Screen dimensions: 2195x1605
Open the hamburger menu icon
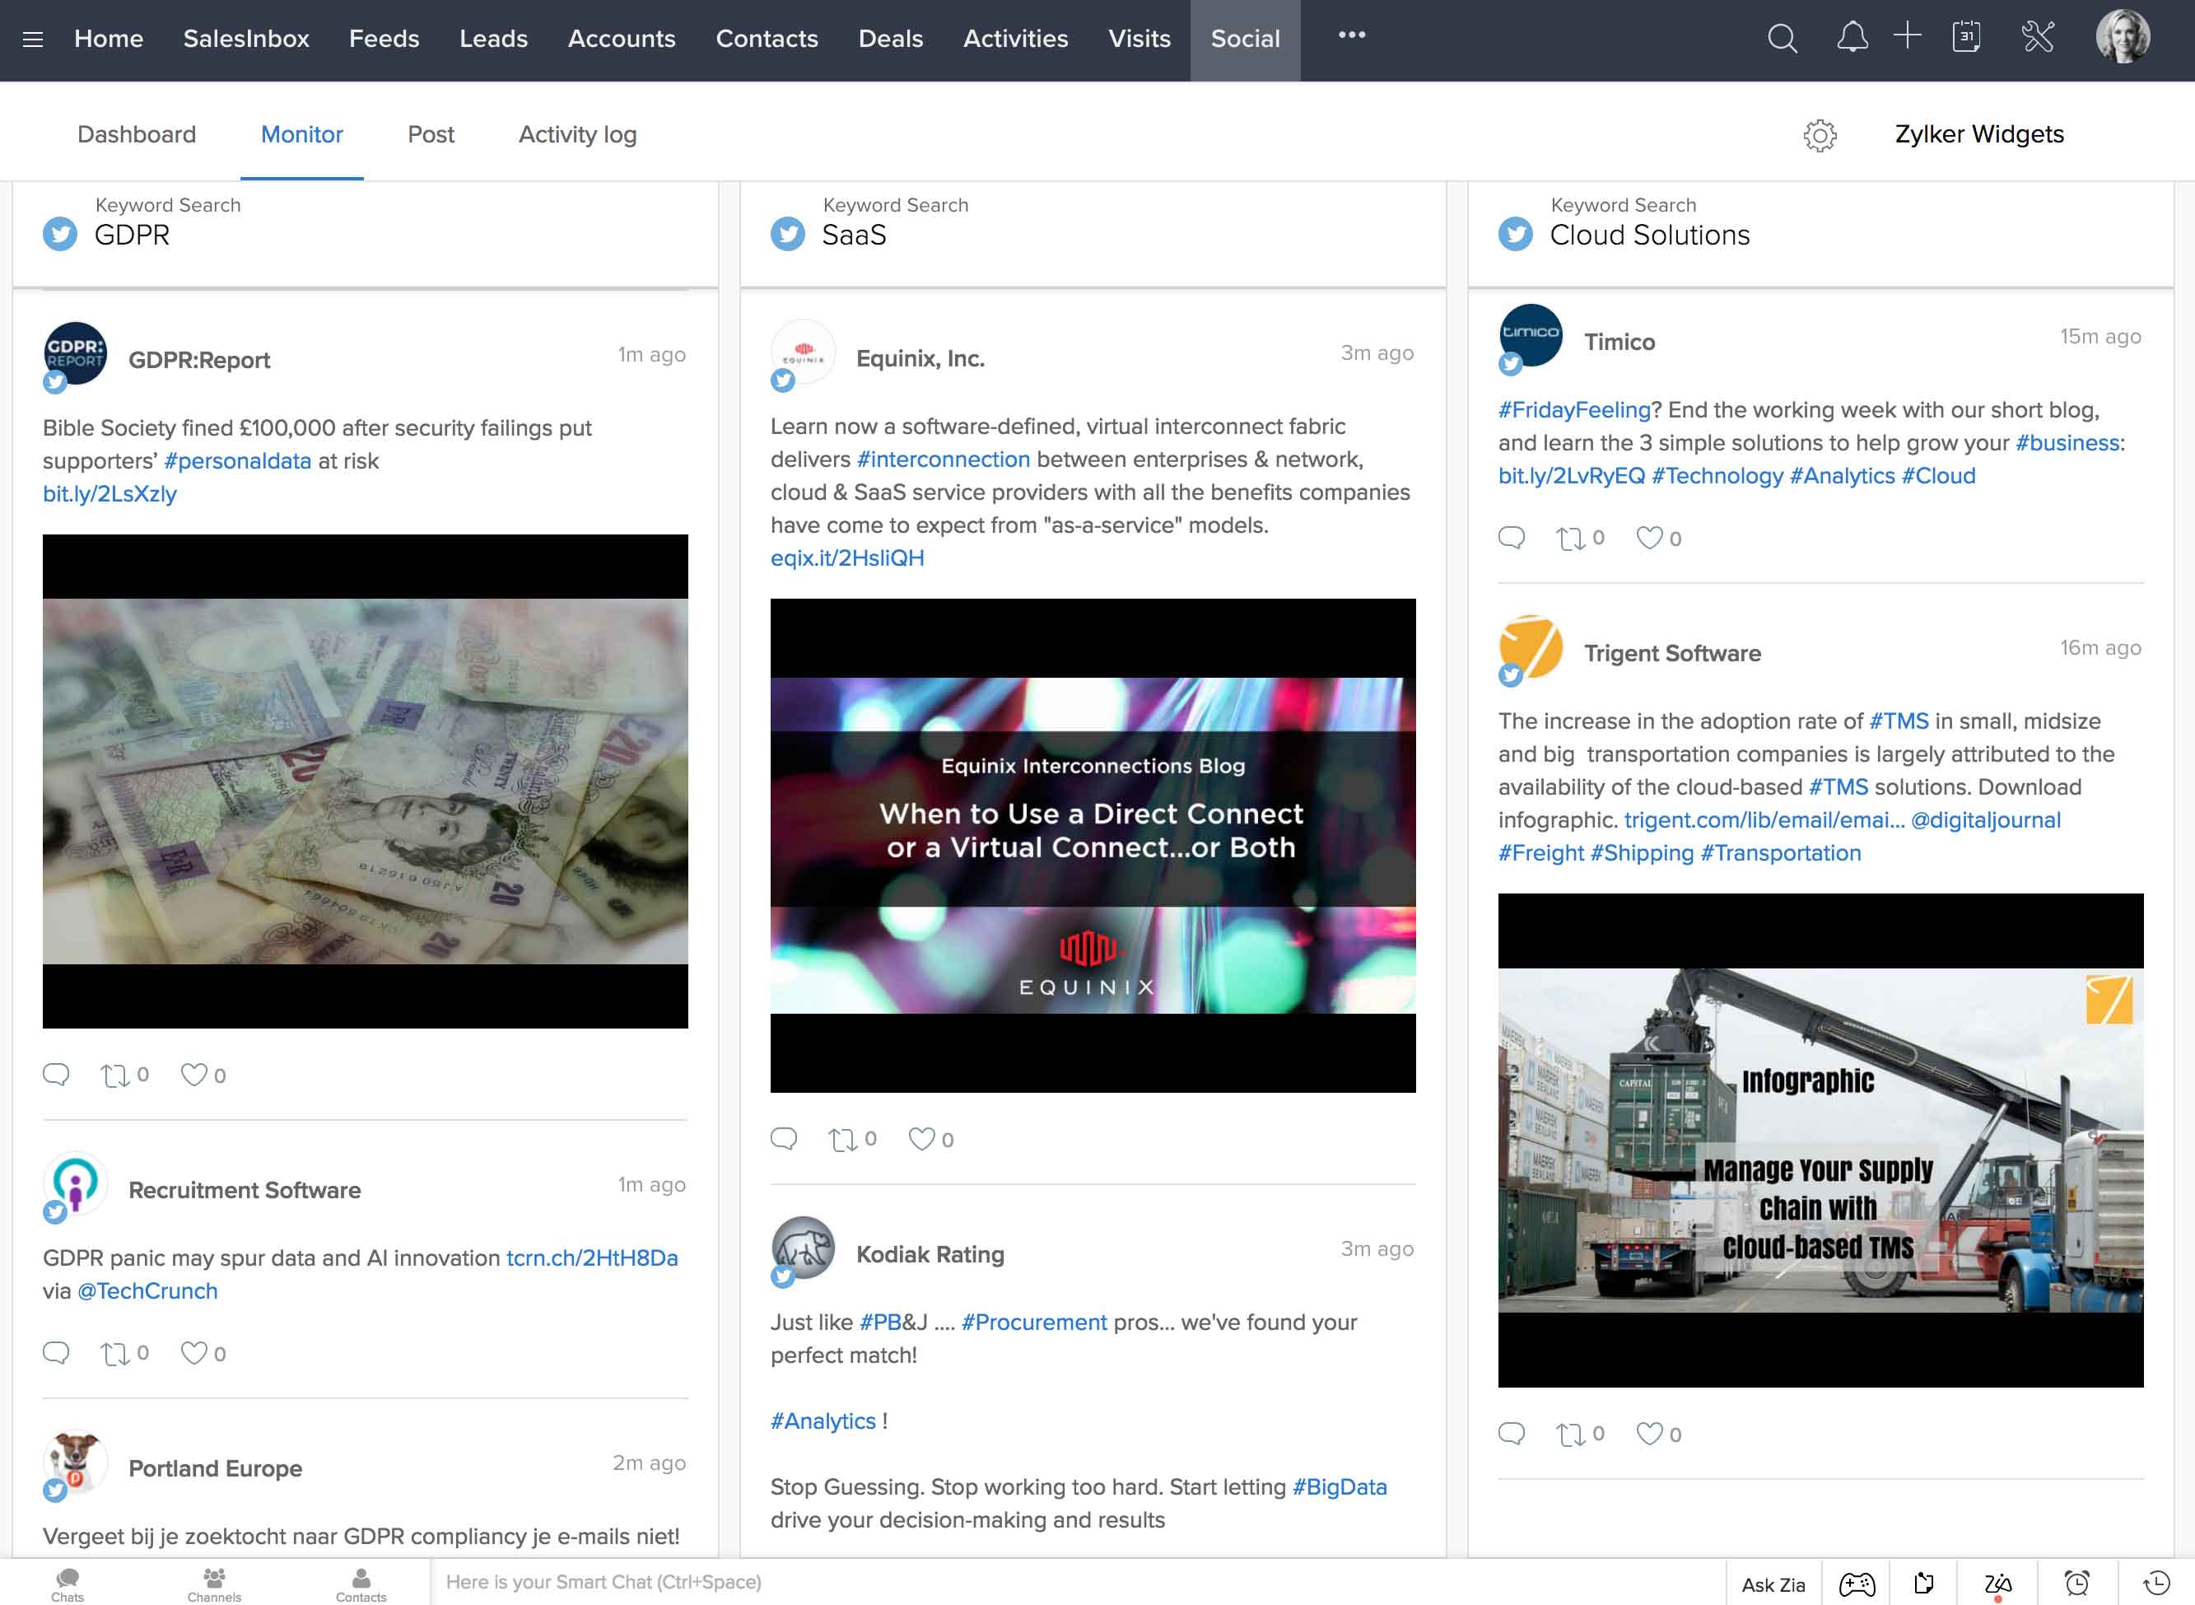[33, 39]
